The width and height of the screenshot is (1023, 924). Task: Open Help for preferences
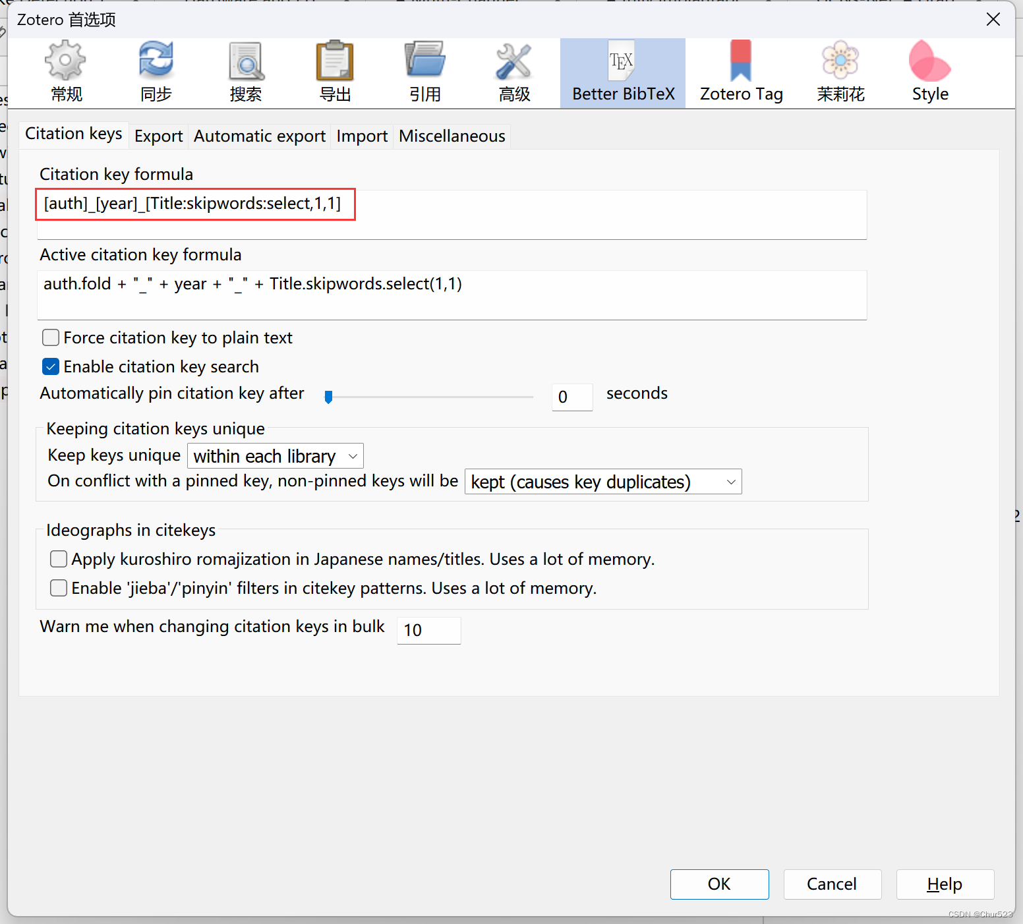coord(945,884)
